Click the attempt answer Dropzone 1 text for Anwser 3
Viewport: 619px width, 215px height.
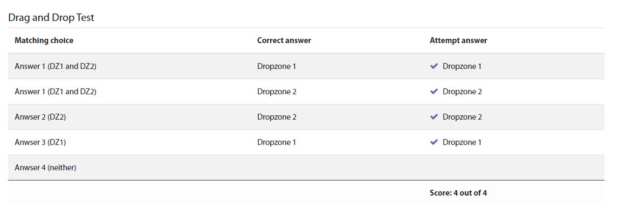point(462,142)
